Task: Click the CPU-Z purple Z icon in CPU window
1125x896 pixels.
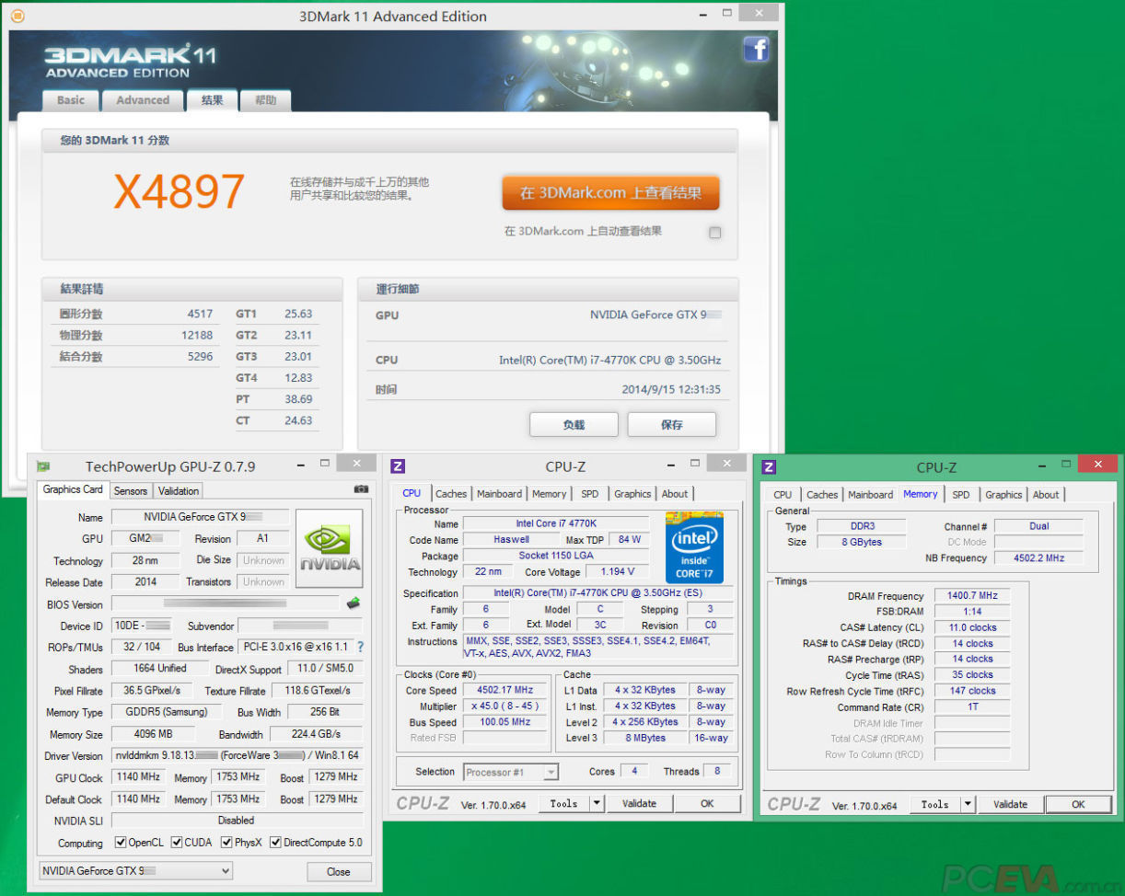Action: point(398,466)
